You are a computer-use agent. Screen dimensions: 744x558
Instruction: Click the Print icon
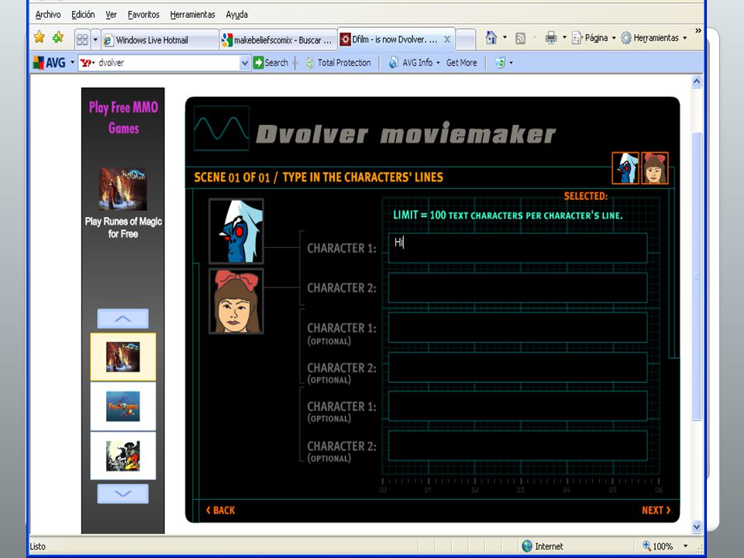550,37
